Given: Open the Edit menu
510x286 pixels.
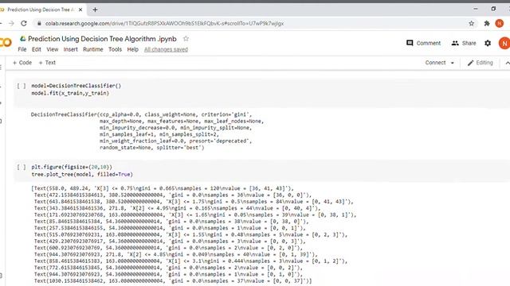Looking at the screenshot, I should (37, 49).
